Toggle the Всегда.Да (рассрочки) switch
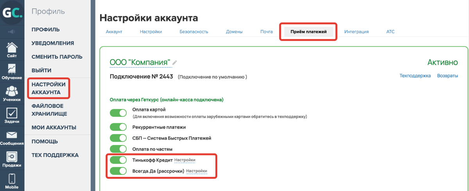Viewport: 469px width, 191px height. click(118, 171)
